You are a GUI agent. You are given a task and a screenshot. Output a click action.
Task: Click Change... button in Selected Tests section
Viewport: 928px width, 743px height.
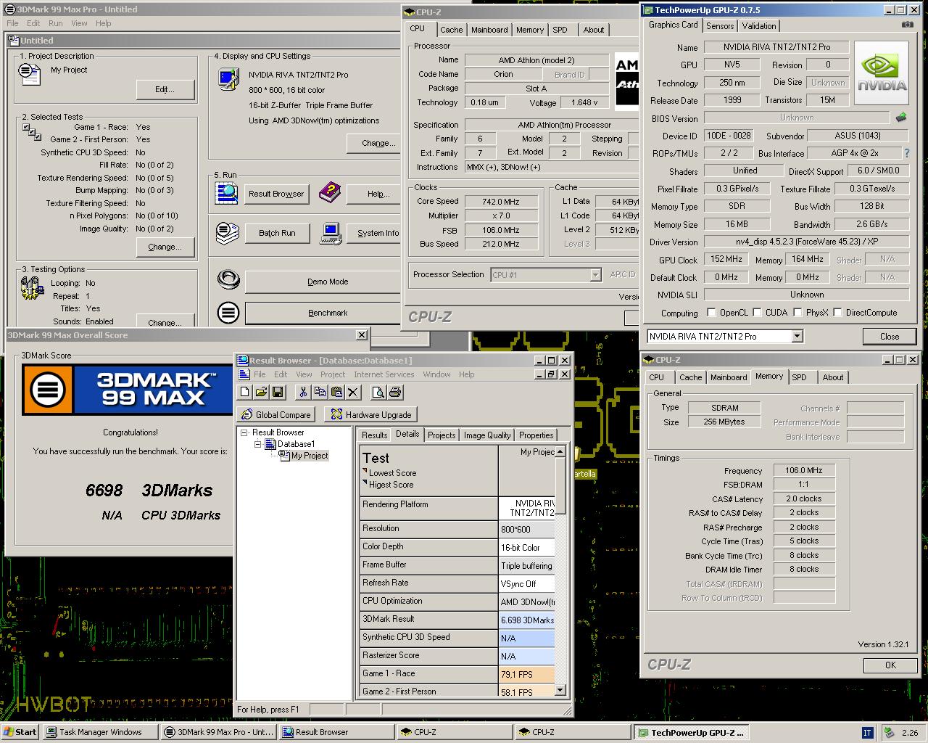tap(165, 247)
